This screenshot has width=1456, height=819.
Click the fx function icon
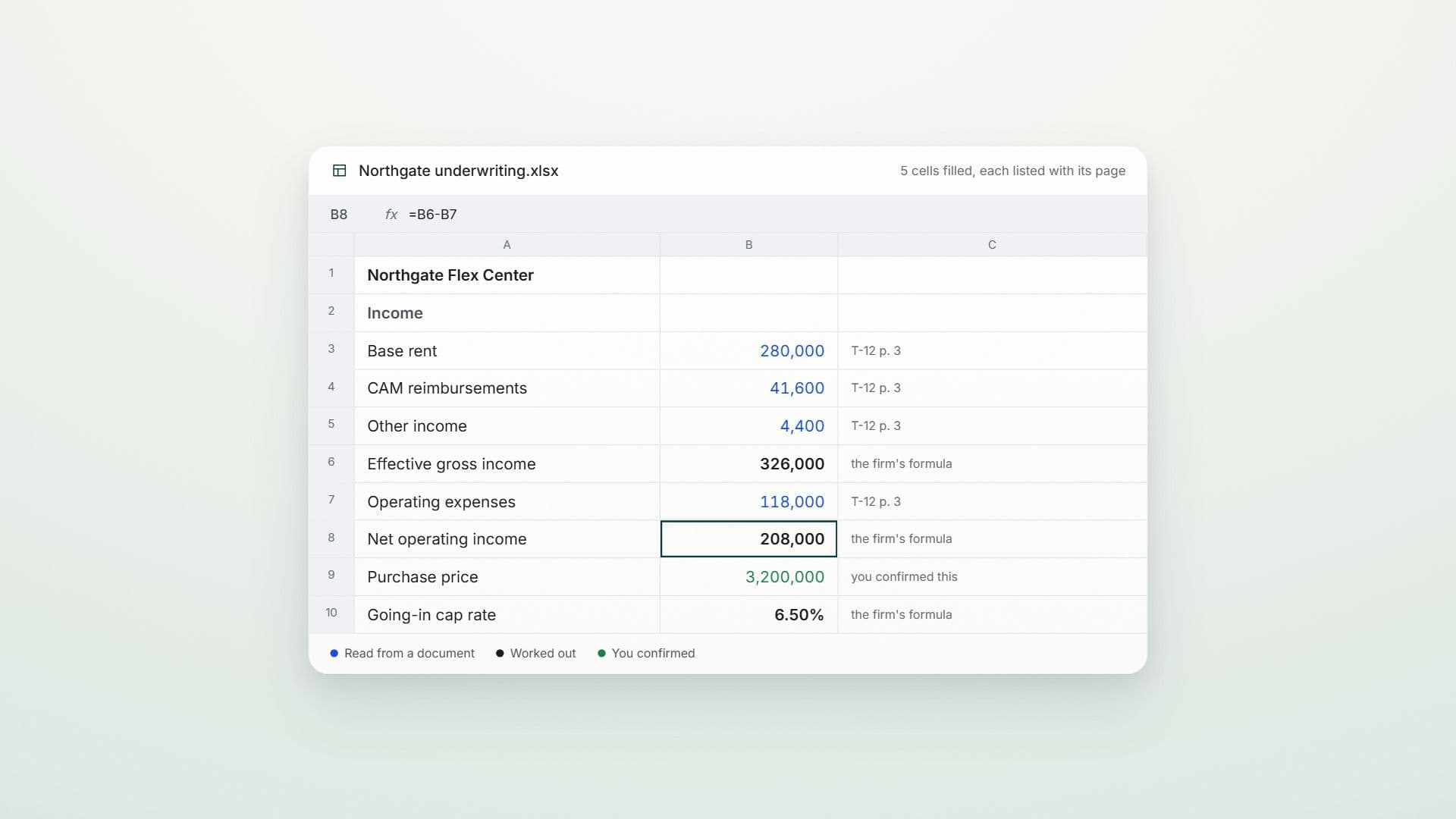(391, 215)
